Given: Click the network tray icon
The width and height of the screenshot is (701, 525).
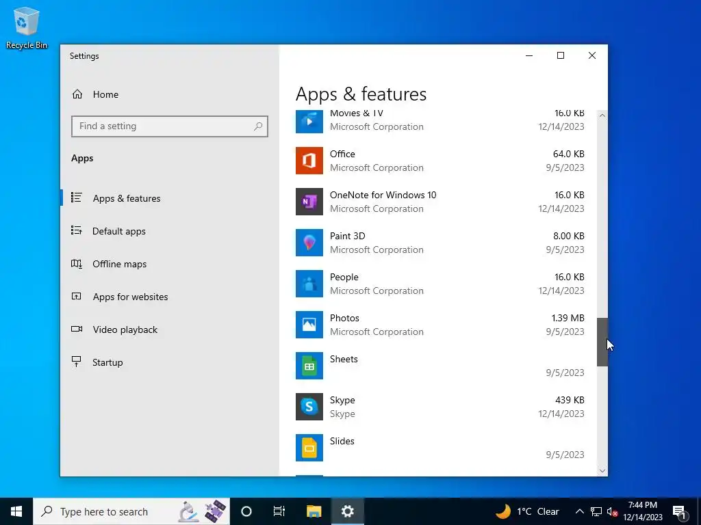Looking at the screenshot, I should pyautogui.click(x=596, y=511).
